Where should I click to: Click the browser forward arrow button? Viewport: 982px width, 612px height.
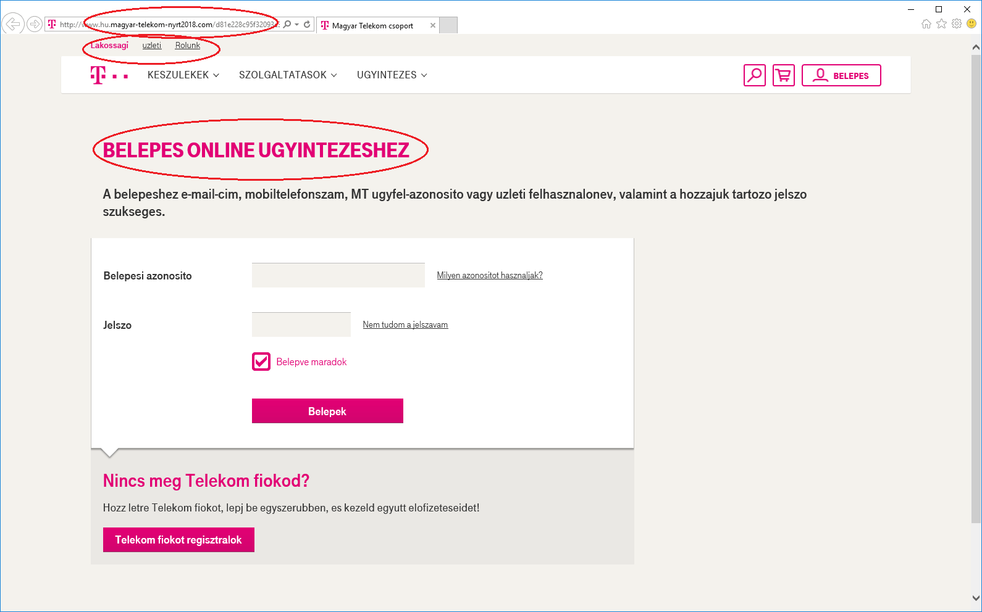pos(35,24)
